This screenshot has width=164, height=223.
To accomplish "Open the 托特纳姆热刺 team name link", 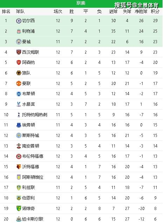I will tap(34, 114).
